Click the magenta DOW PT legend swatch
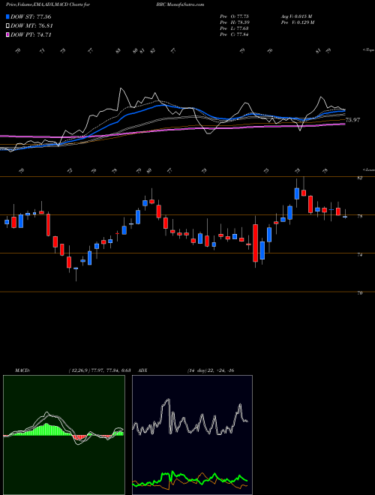 point(8,34)
